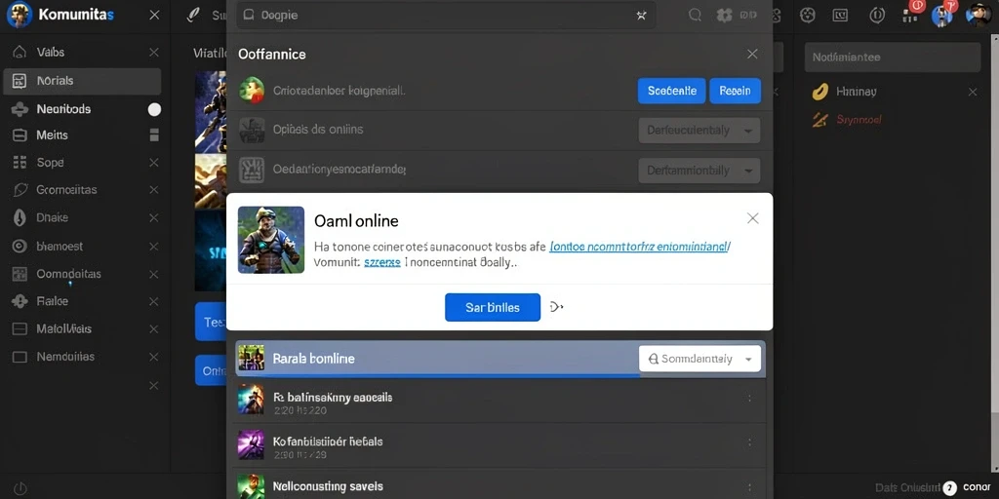This screenshot has width=999, height=499.
Task: Click the blue Sar bnilies button
Action: [493, 307]
